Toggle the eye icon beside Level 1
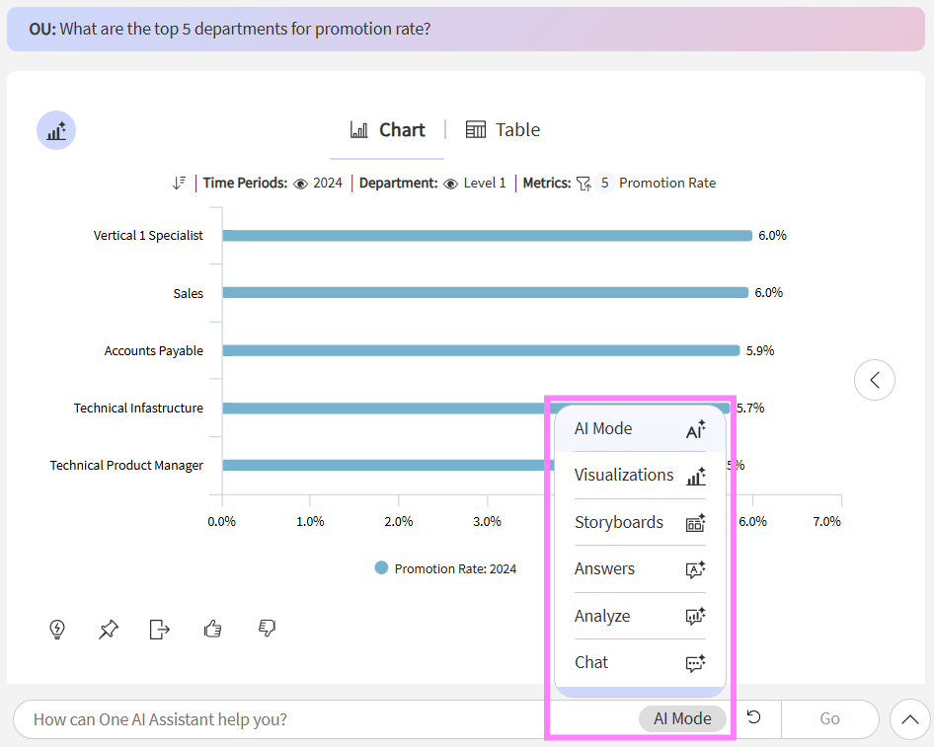This screenshot has width=934, height=747. (451, 184)
